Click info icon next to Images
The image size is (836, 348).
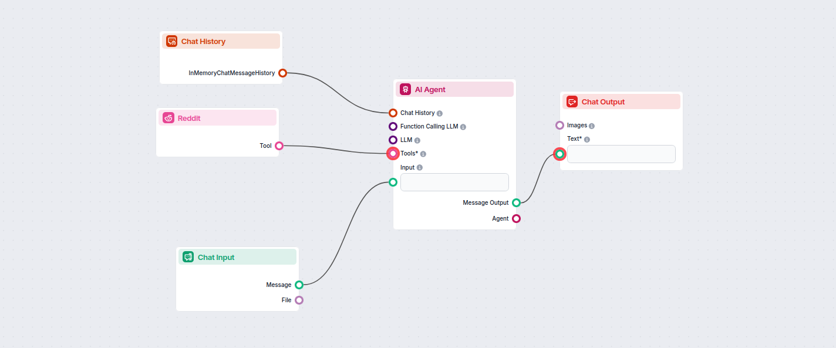pyautogui.click(x=592, y=126)
